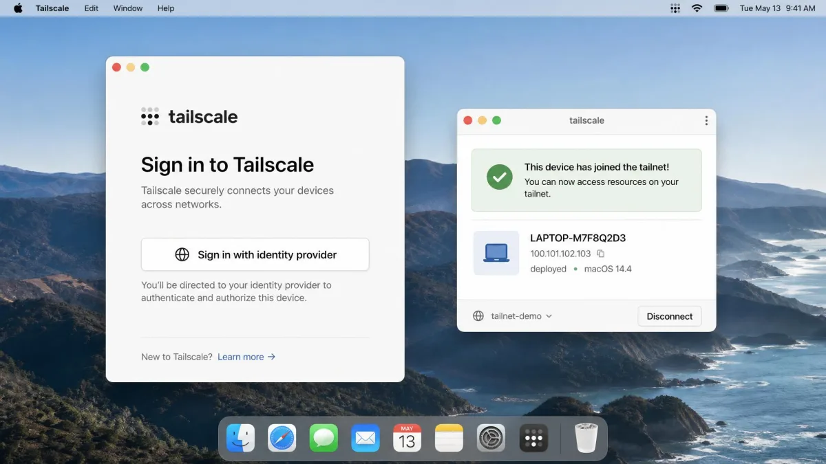Close the small tailscale status window
Viewport: 826px width, 464px height.
(x=468, y=120)
